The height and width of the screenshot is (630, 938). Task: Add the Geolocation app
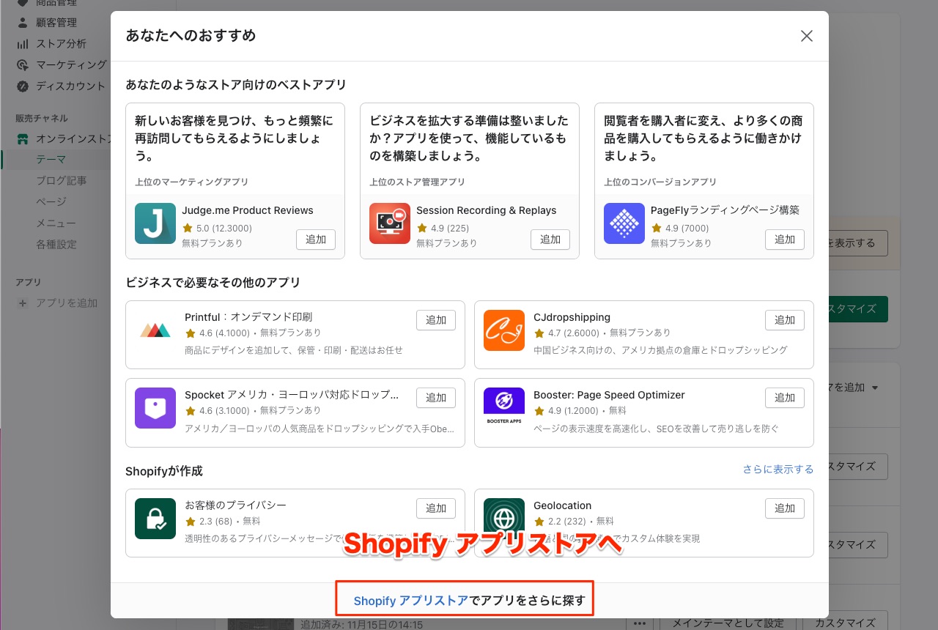tap(785, 508)
